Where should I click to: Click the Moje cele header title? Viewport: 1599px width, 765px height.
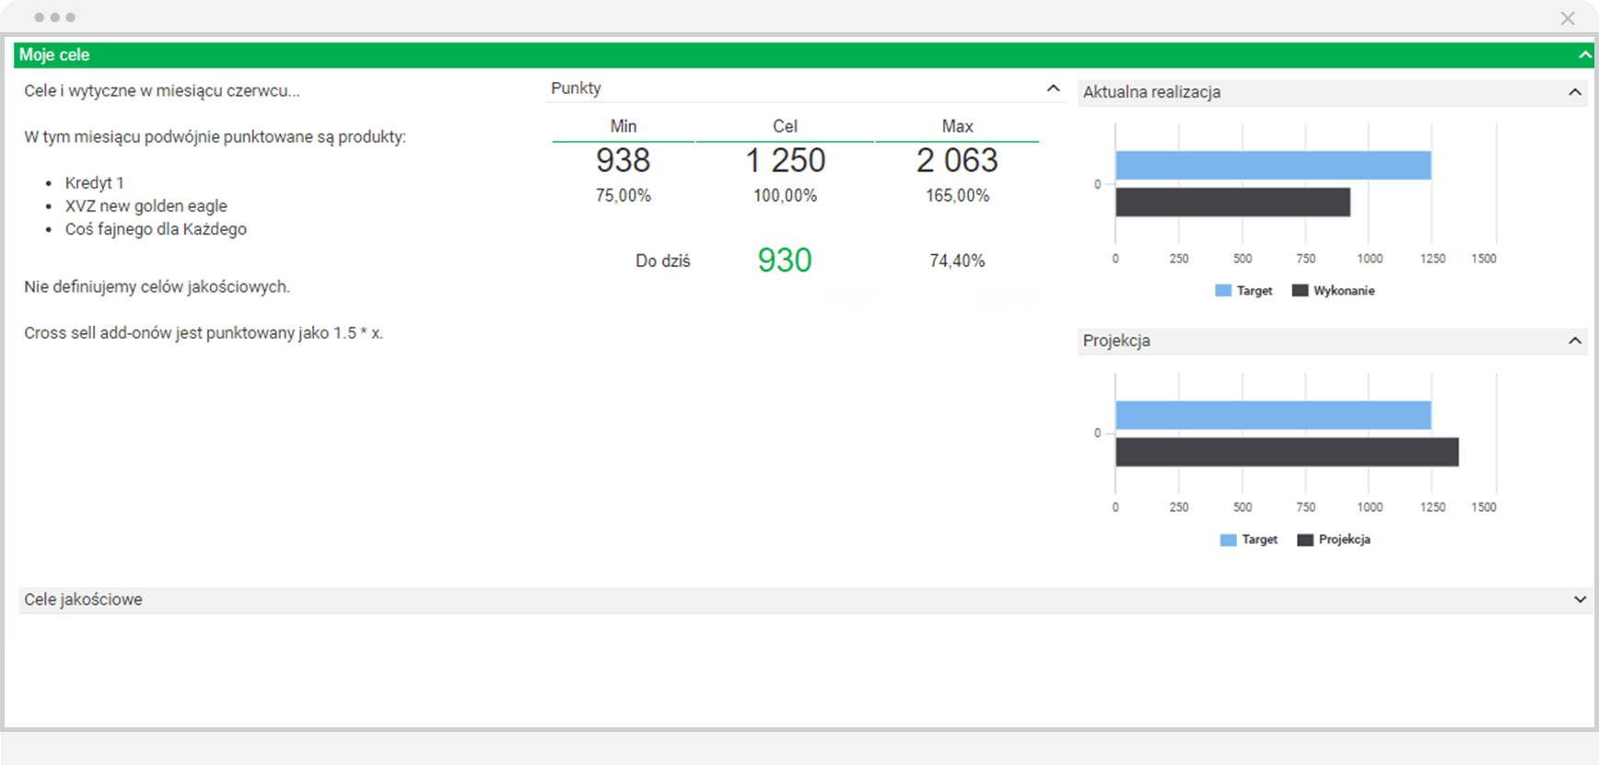point(54,55)
